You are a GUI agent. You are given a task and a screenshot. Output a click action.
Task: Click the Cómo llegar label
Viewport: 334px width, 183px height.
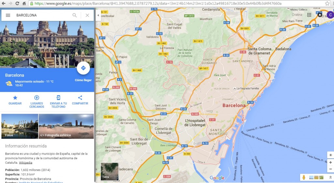pos(83,80)
